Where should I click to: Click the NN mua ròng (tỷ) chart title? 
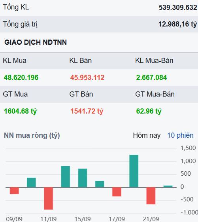[32, 135]
